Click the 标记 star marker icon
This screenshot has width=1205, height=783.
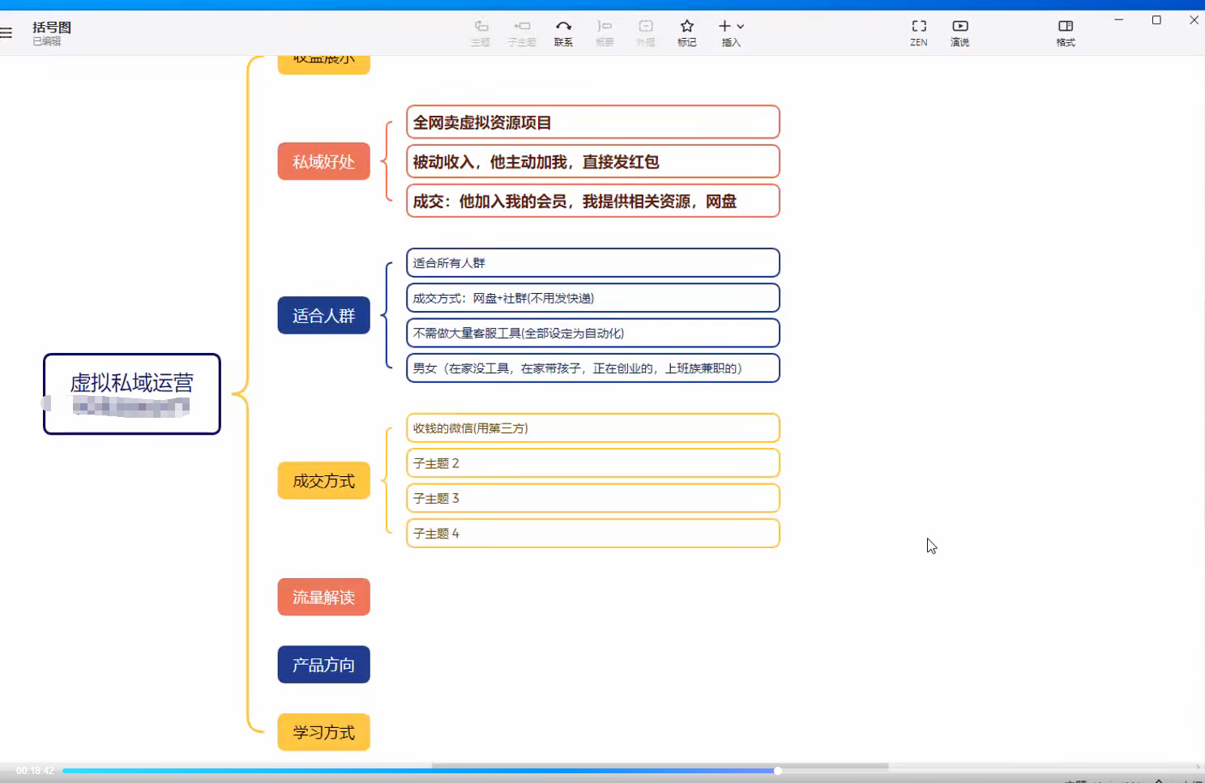[686, 32]
